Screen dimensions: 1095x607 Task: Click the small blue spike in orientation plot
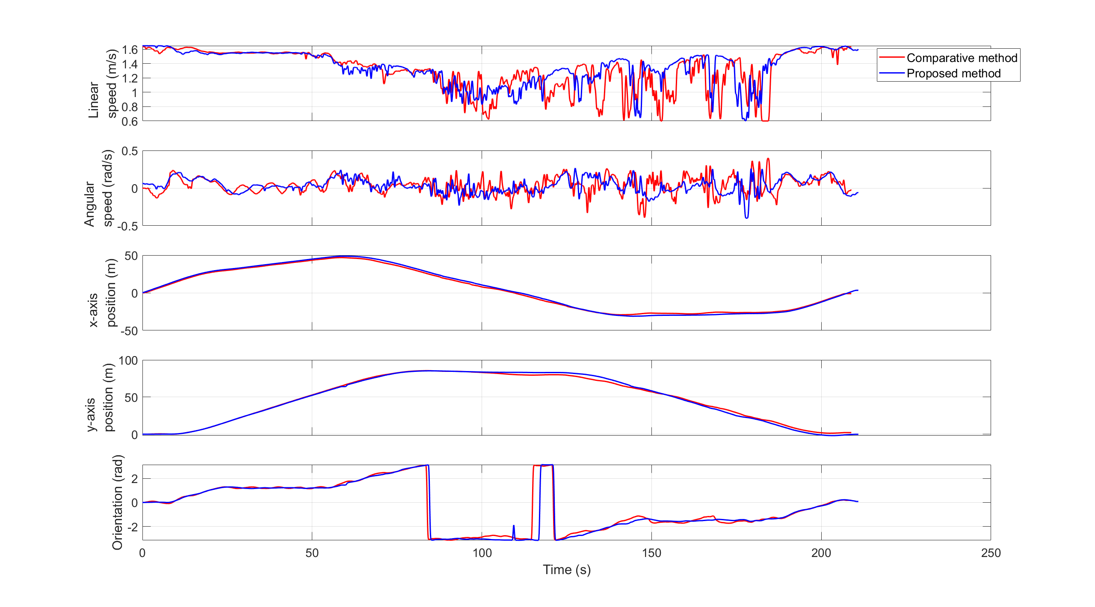click(x=513, y=528)
